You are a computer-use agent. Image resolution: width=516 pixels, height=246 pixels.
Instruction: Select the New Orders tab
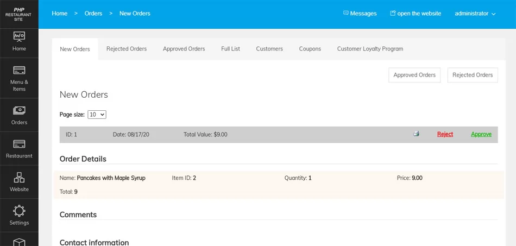75,49
